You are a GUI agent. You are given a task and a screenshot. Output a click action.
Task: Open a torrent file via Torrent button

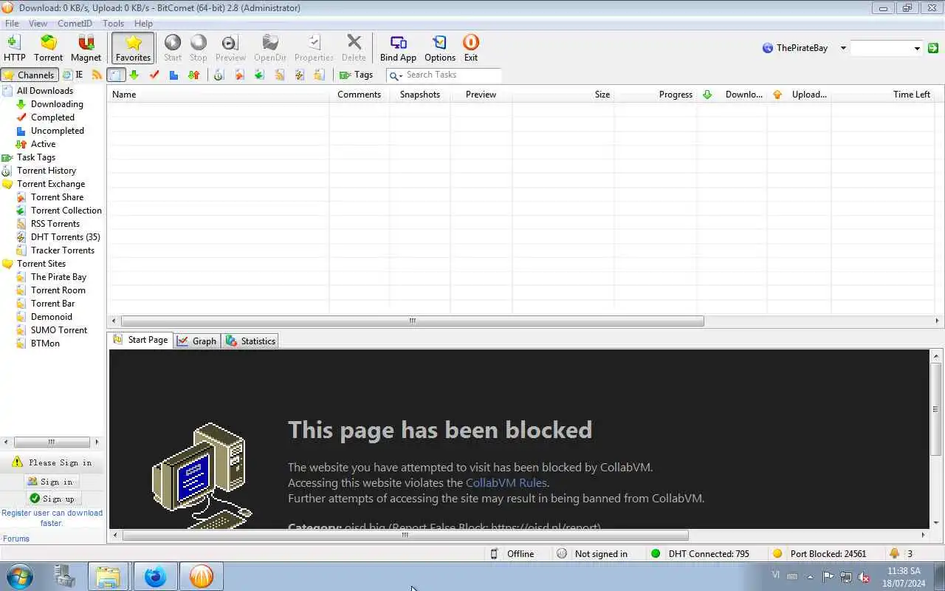click(x=48, y=48)
